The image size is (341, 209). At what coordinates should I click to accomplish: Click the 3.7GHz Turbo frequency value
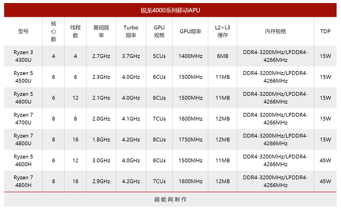click(131, 56)
